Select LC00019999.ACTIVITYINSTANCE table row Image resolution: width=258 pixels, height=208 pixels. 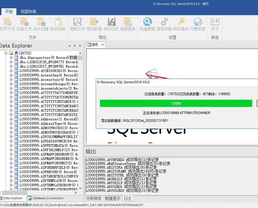point(49,101)
